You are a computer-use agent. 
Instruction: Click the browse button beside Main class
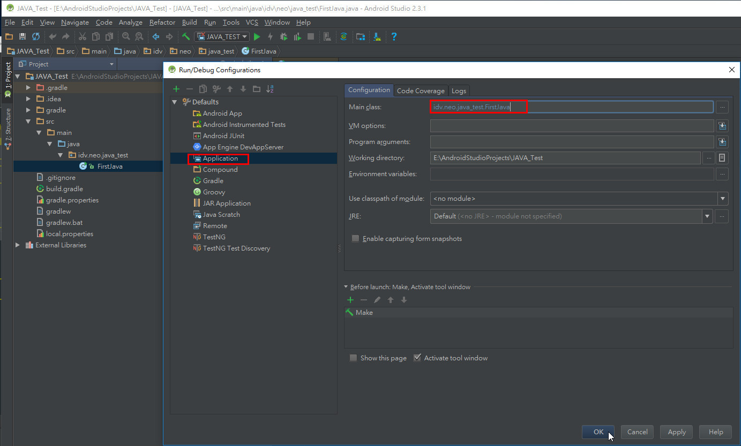tap(722, 107)
